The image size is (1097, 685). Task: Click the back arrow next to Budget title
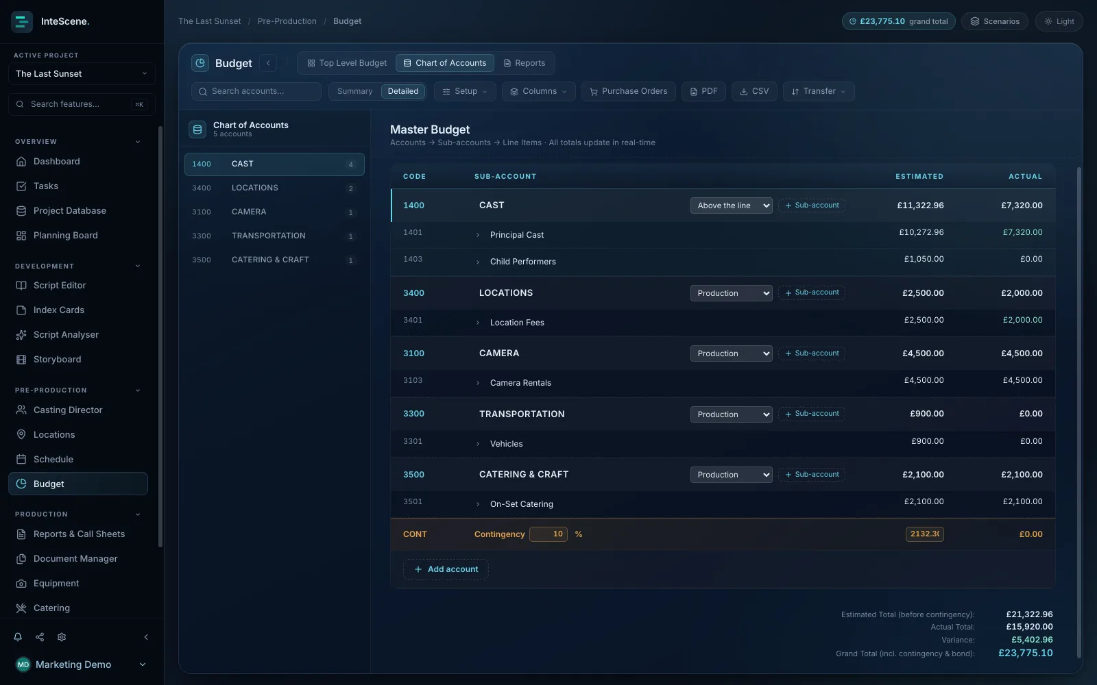[268, 63]
